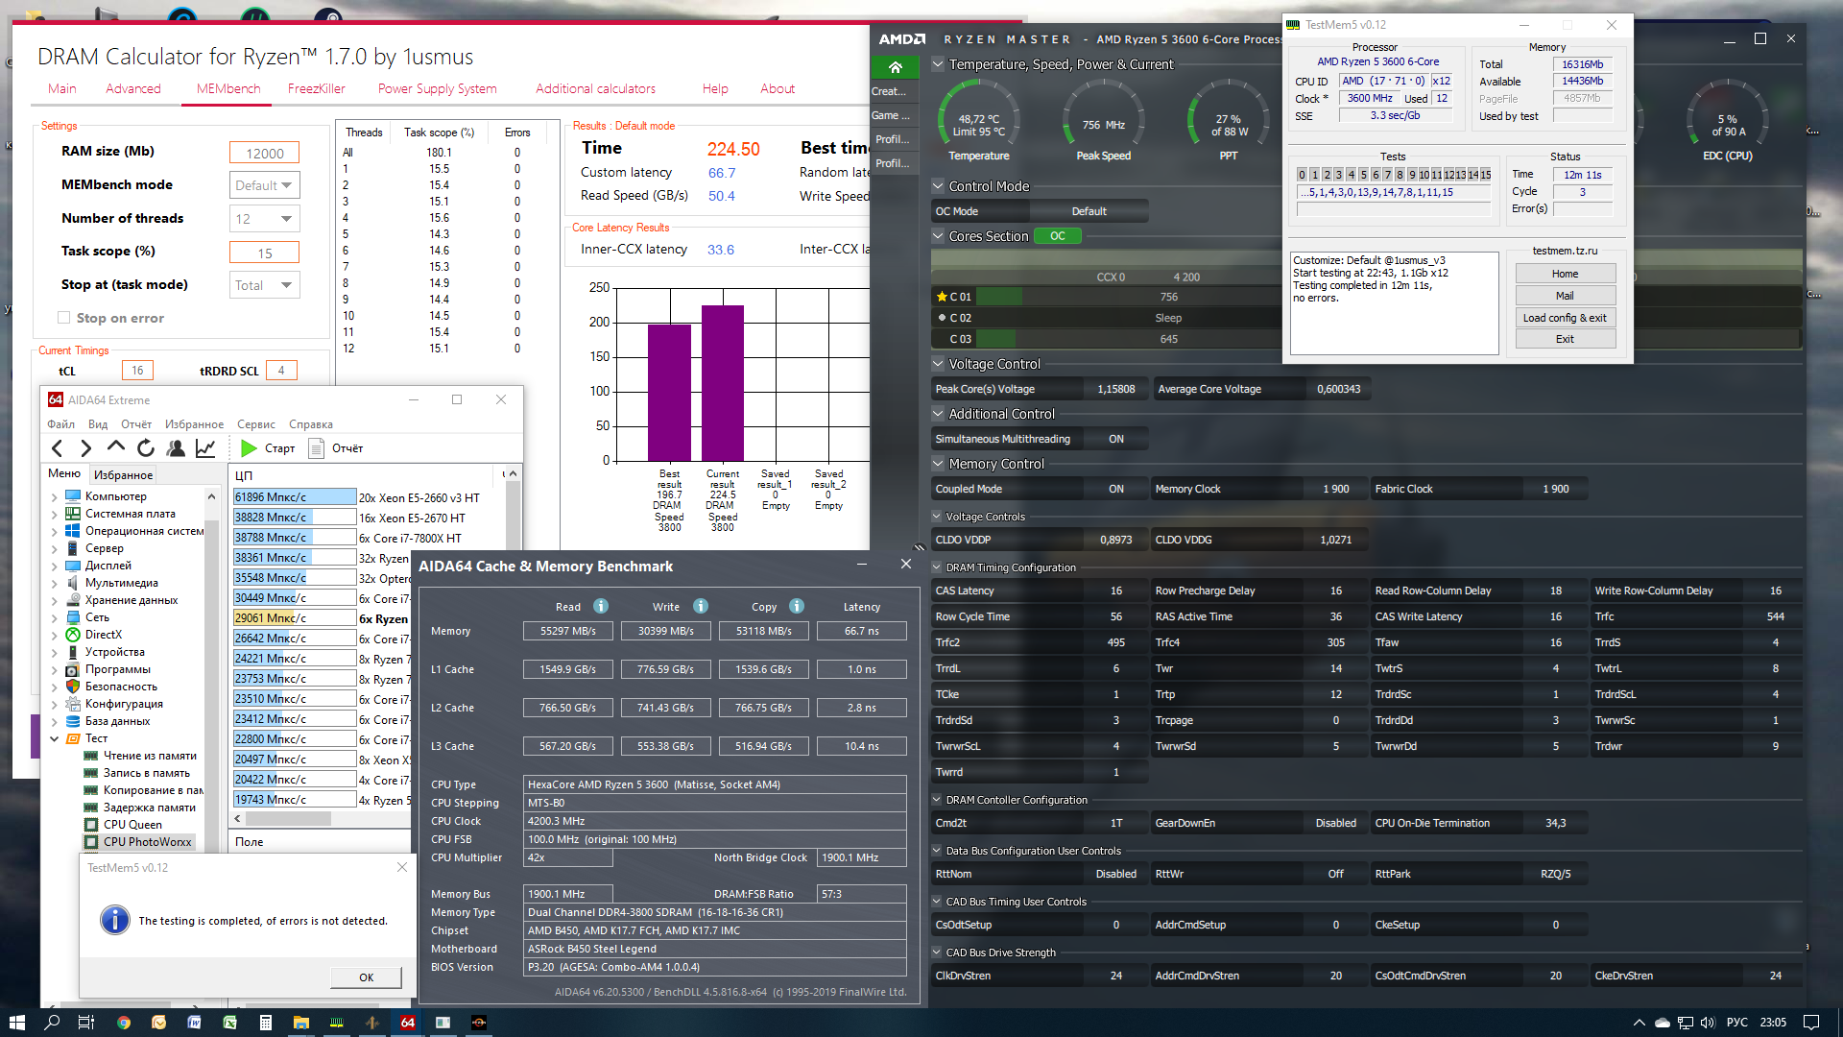Toggle test 5 in TestMem5 tests grid
Screen dimensions: 1843x1037
point(1363,175)
